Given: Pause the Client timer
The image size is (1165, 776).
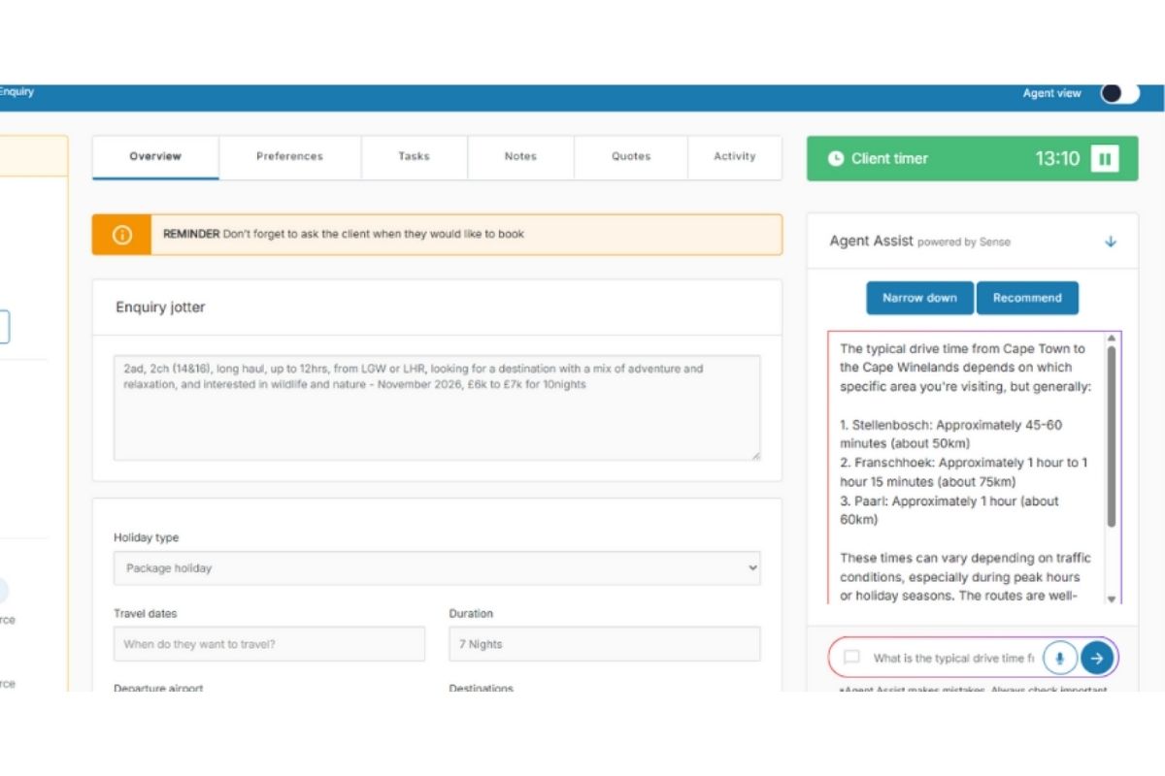Looking at the screenshot, I should pyautogui.click(x=1104, y=159).
